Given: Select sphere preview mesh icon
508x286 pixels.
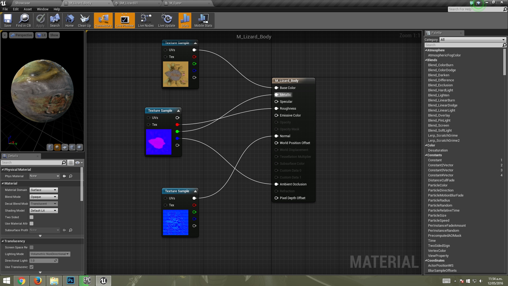Looking at the screenshot, I should (x=57, y=147).
